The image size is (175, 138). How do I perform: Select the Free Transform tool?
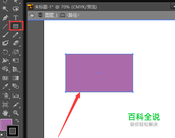click(x=16, y=61)
